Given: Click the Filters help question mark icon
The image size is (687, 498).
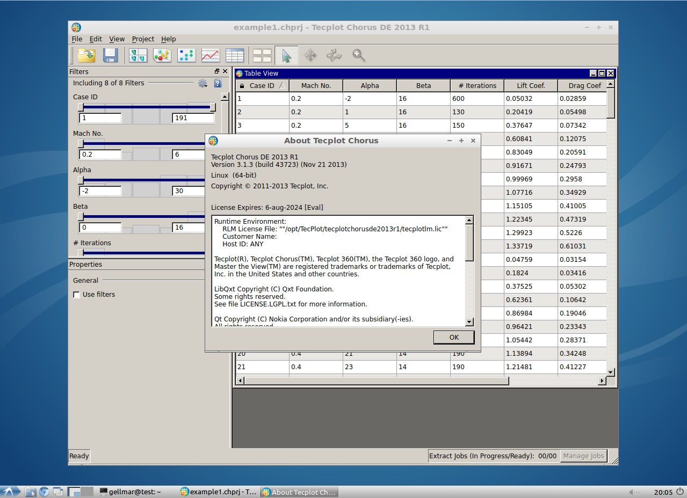Looking at the screenshot, I should [x=218, y=83].
